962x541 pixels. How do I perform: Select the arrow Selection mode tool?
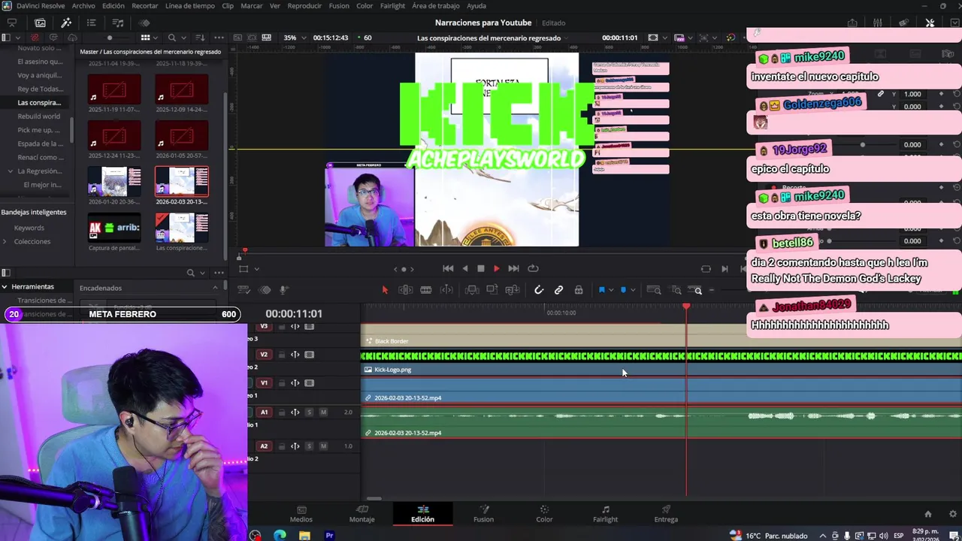(x=385, y=290)
